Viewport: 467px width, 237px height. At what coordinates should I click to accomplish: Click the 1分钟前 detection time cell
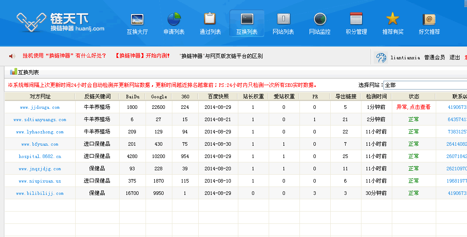pos(376,107)
